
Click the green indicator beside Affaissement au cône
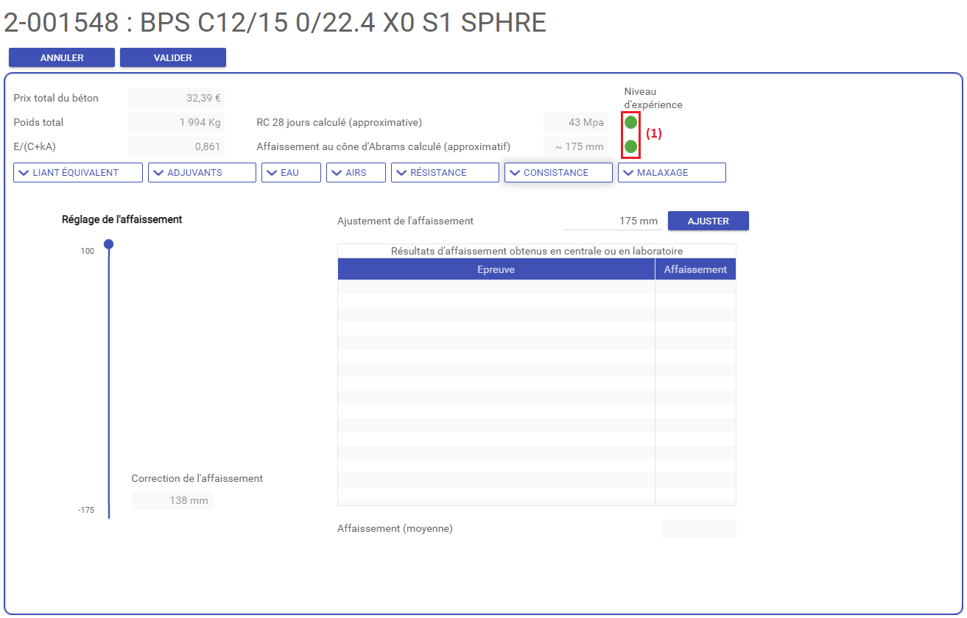pyautogui.click(x=631, y=146)
